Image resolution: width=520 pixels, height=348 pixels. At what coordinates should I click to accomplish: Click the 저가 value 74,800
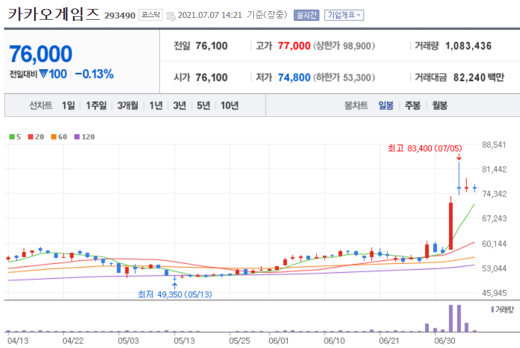(294, 78)
